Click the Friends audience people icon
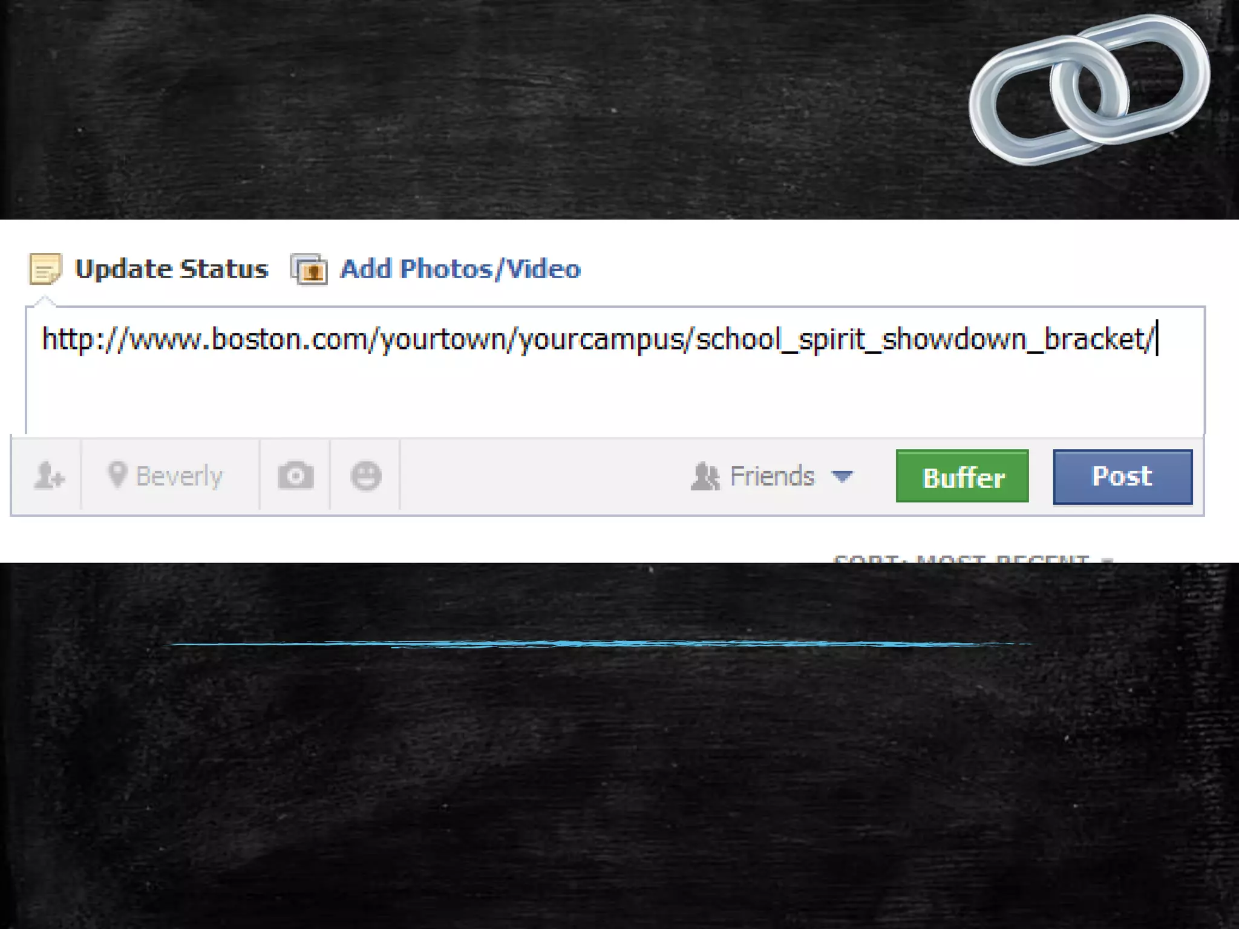This screenshot has height=929, width=1239. click(705, 476)
